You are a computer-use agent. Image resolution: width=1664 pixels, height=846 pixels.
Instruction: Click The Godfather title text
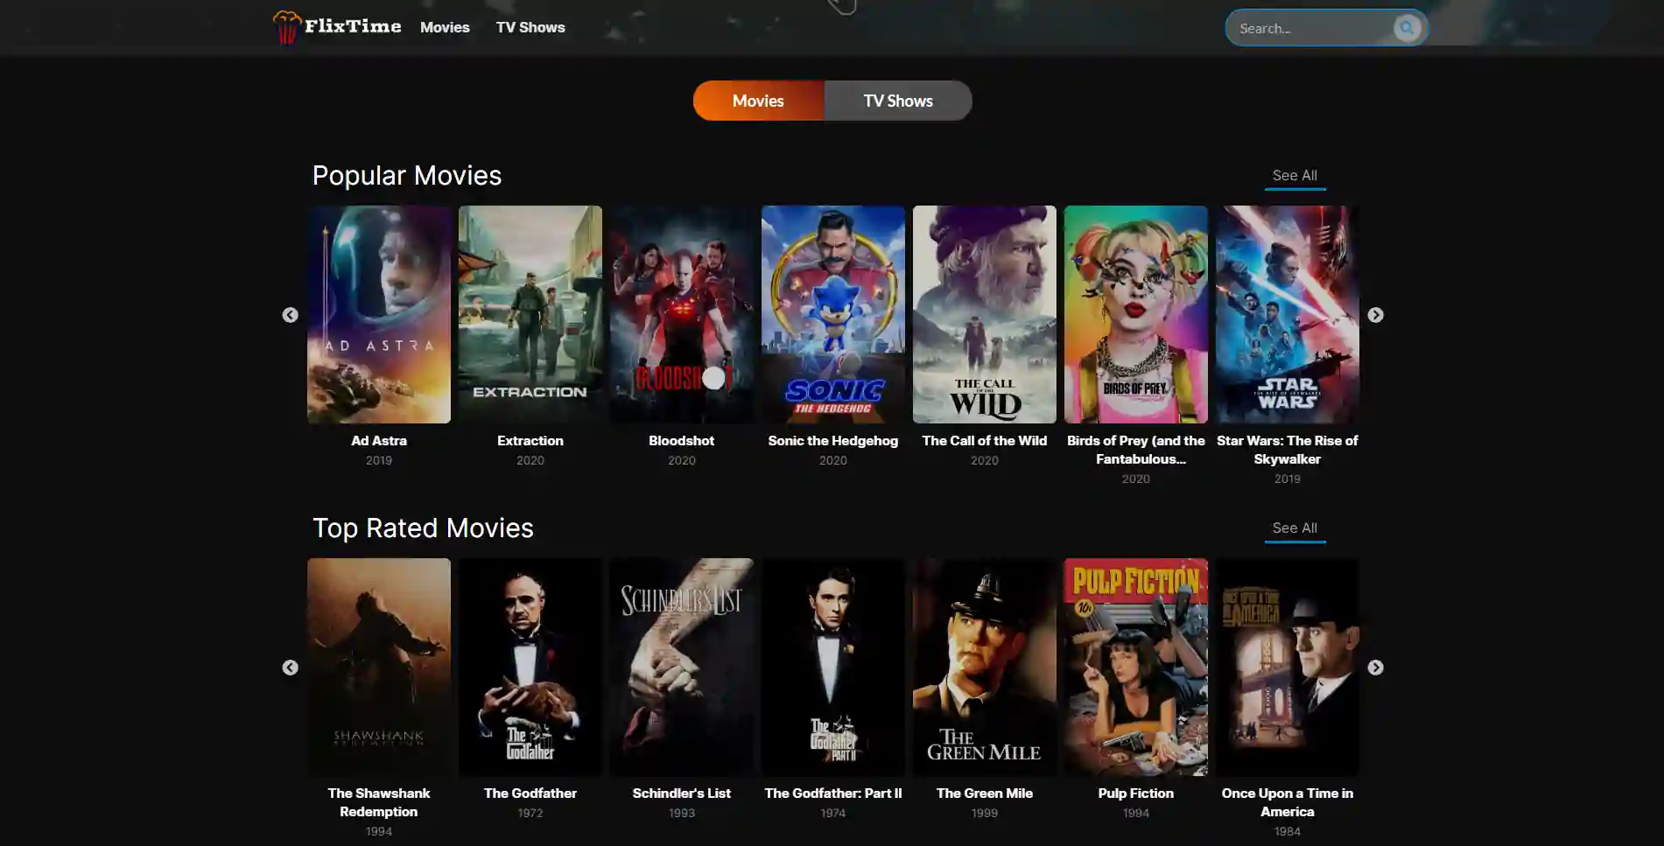[530, 794]
